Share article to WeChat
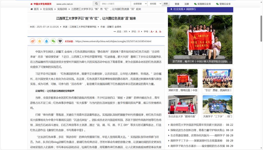Image resolution: width=263 pixels, height=150 pixels. pos(53,41)
